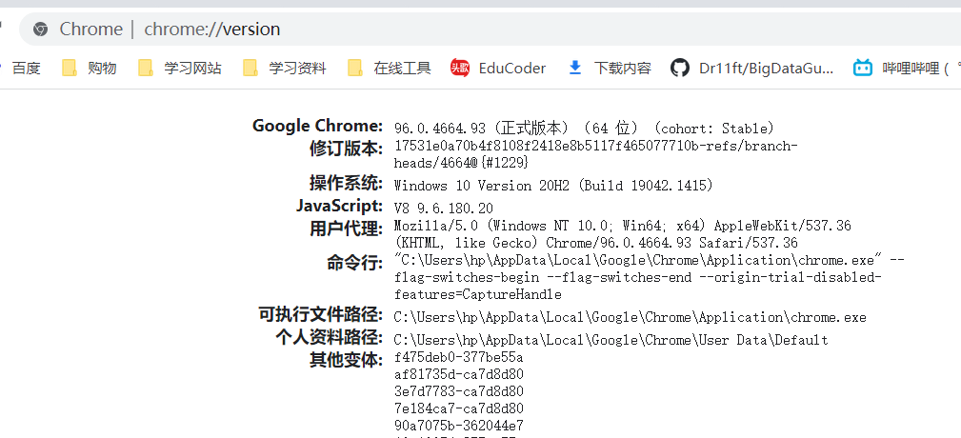
Task: Click the 个人资料路径 label
Action: (x=330, y=338)
